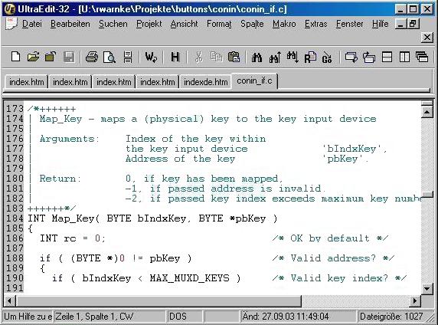Click the vertical scrollbar up arrow
438x325 pixels.
427,112
